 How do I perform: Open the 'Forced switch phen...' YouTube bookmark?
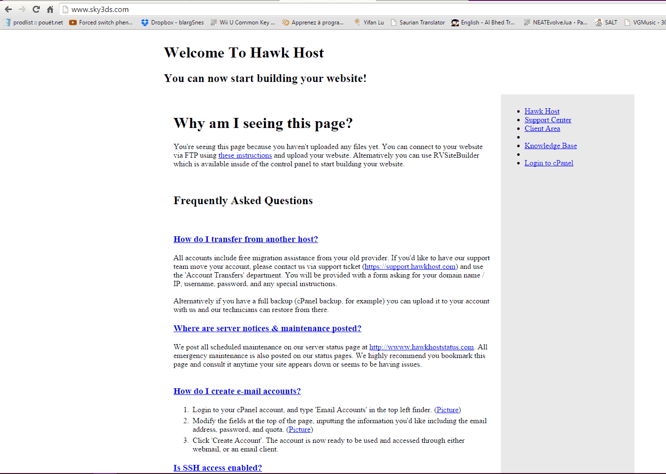[x=101, y=23]
